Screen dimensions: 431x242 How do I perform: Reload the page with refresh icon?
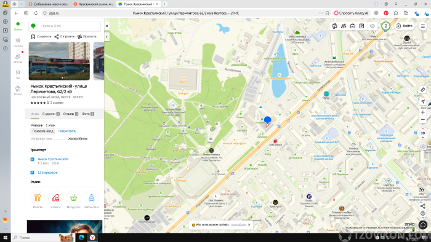(36, 13)
